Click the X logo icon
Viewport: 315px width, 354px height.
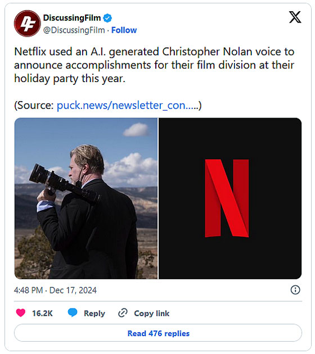(295, 17)
